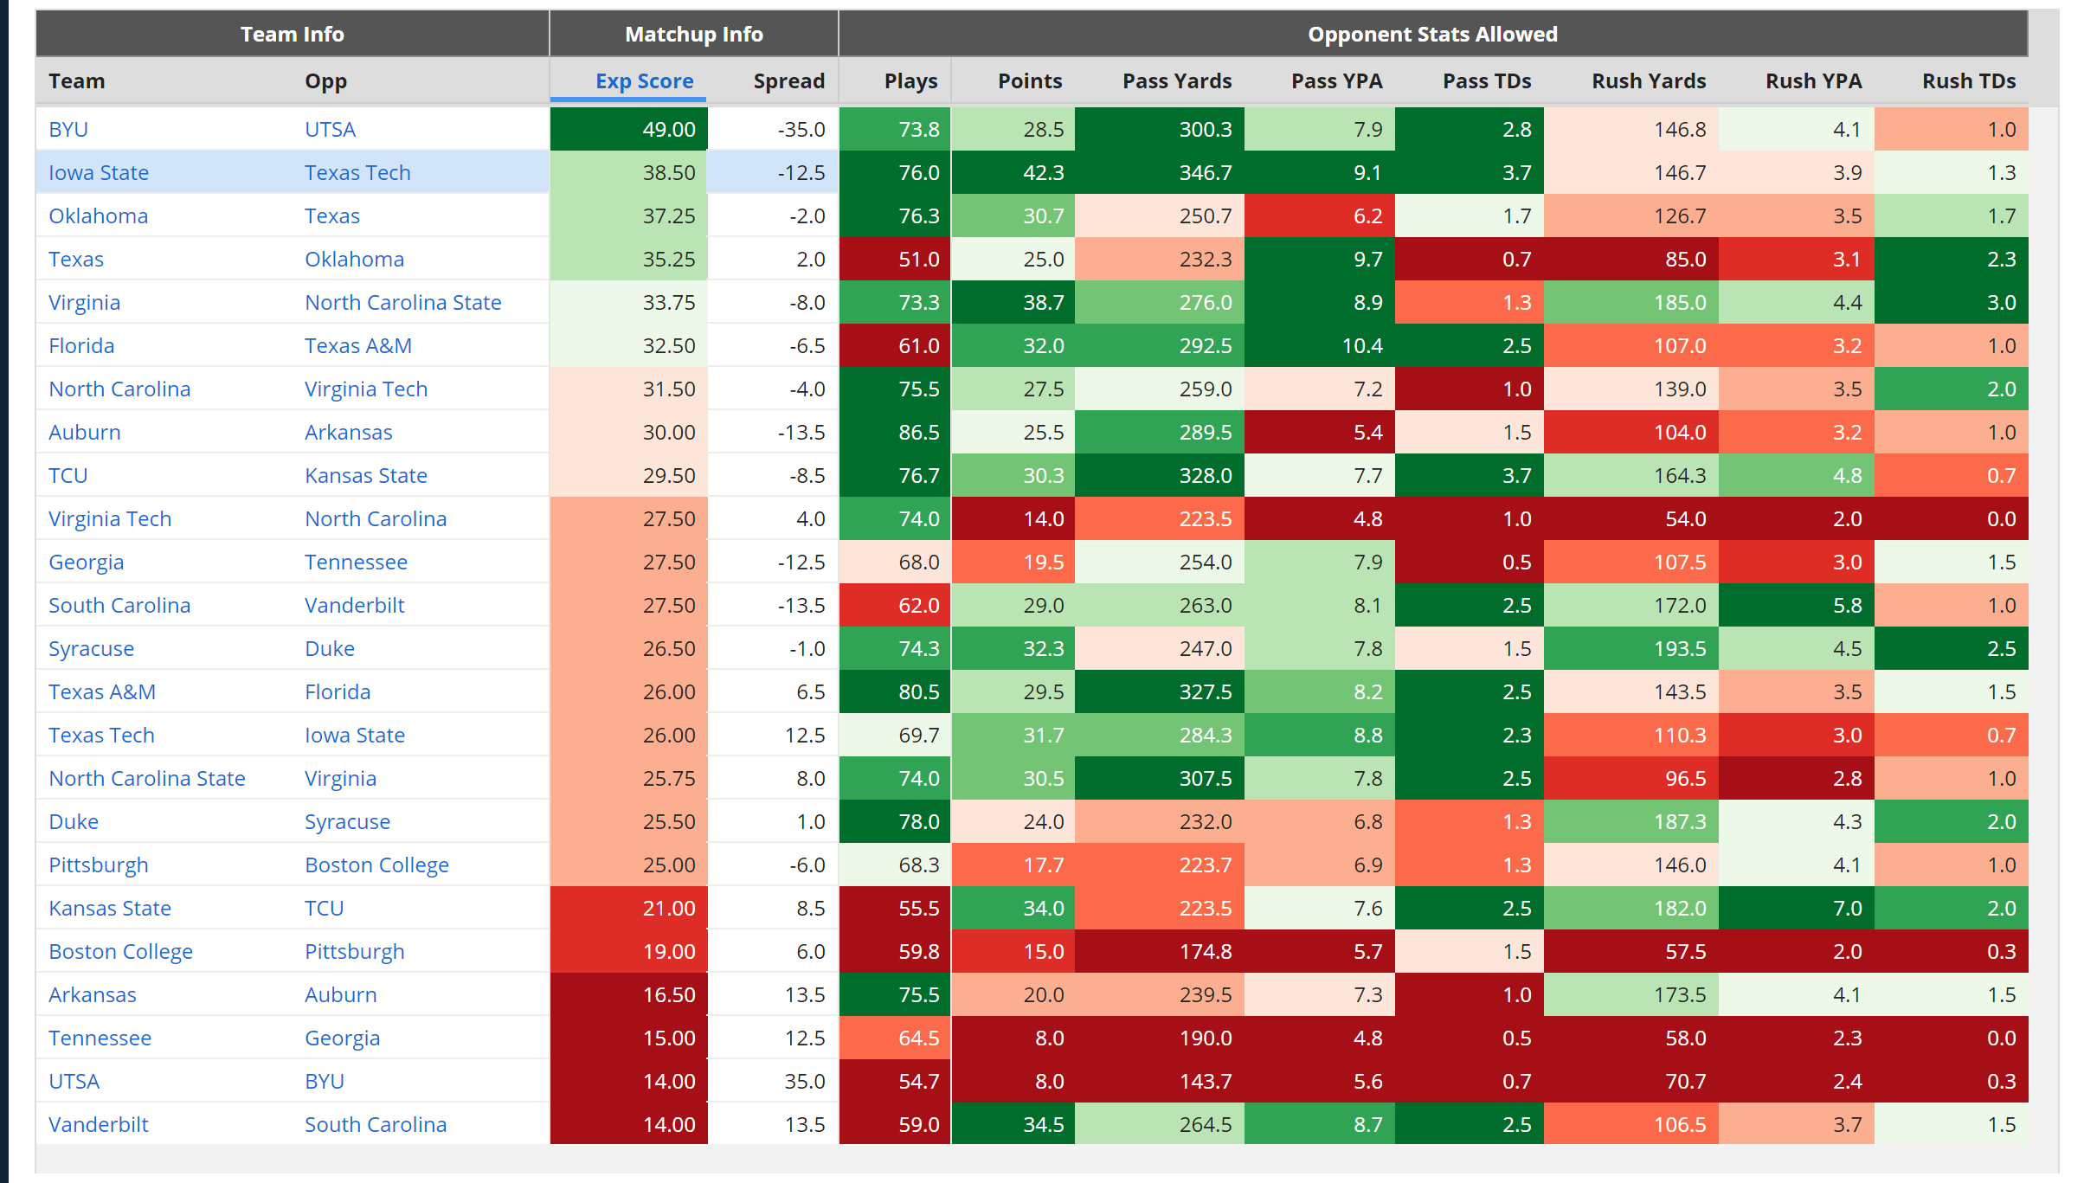Sort by the Rush Yards column header
2084x1183 pixels.
[x=1649, y=81]
